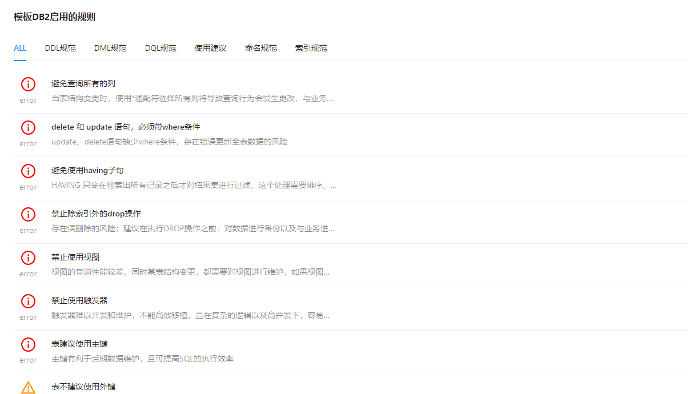Select the ALL tab
Viewport: 688px width, 394px height.
click(x=20, y=48)
